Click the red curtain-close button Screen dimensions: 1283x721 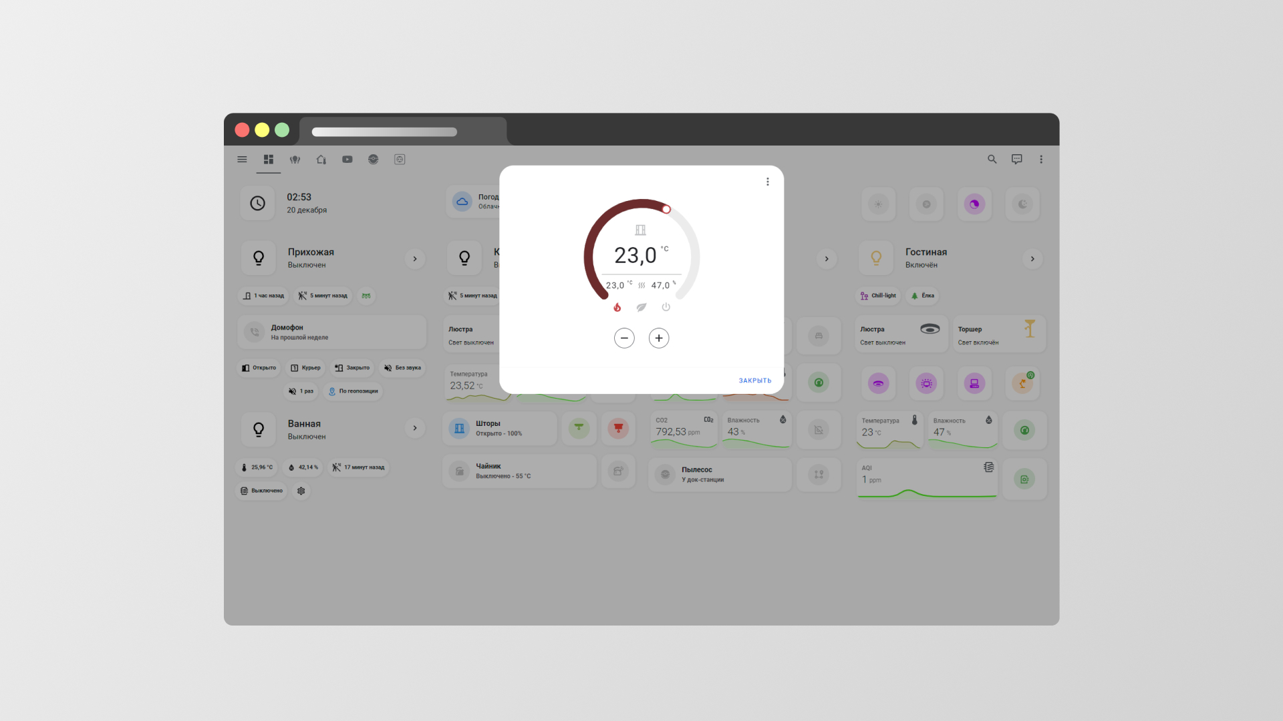618,428
